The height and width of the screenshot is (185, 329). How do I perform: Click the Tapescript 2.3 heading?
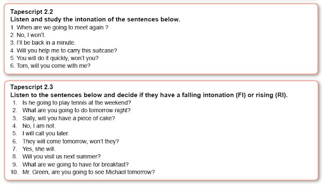(x=31, y=87)
